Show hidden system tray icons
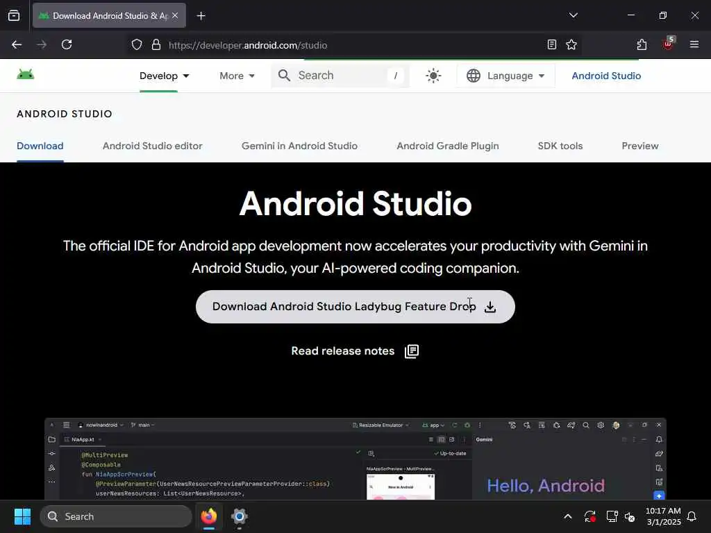 pyautogui.click(x=568, y=516)
